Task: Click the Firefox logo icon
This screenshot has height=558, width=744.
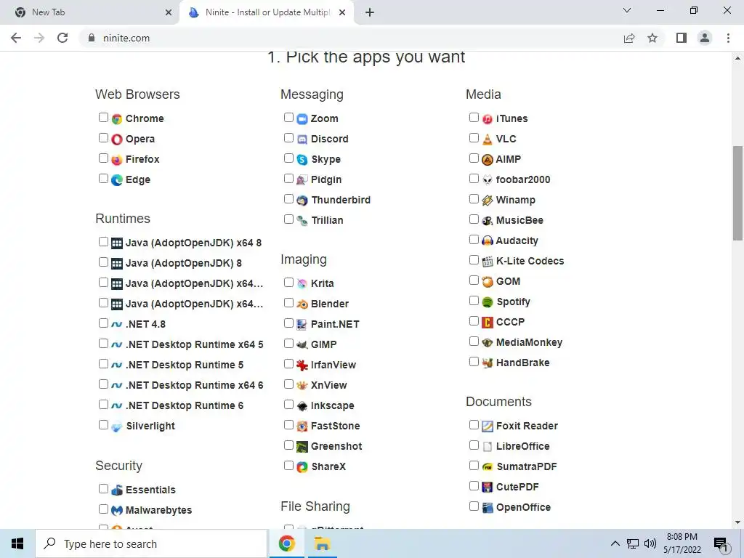Action: point(117,159)
